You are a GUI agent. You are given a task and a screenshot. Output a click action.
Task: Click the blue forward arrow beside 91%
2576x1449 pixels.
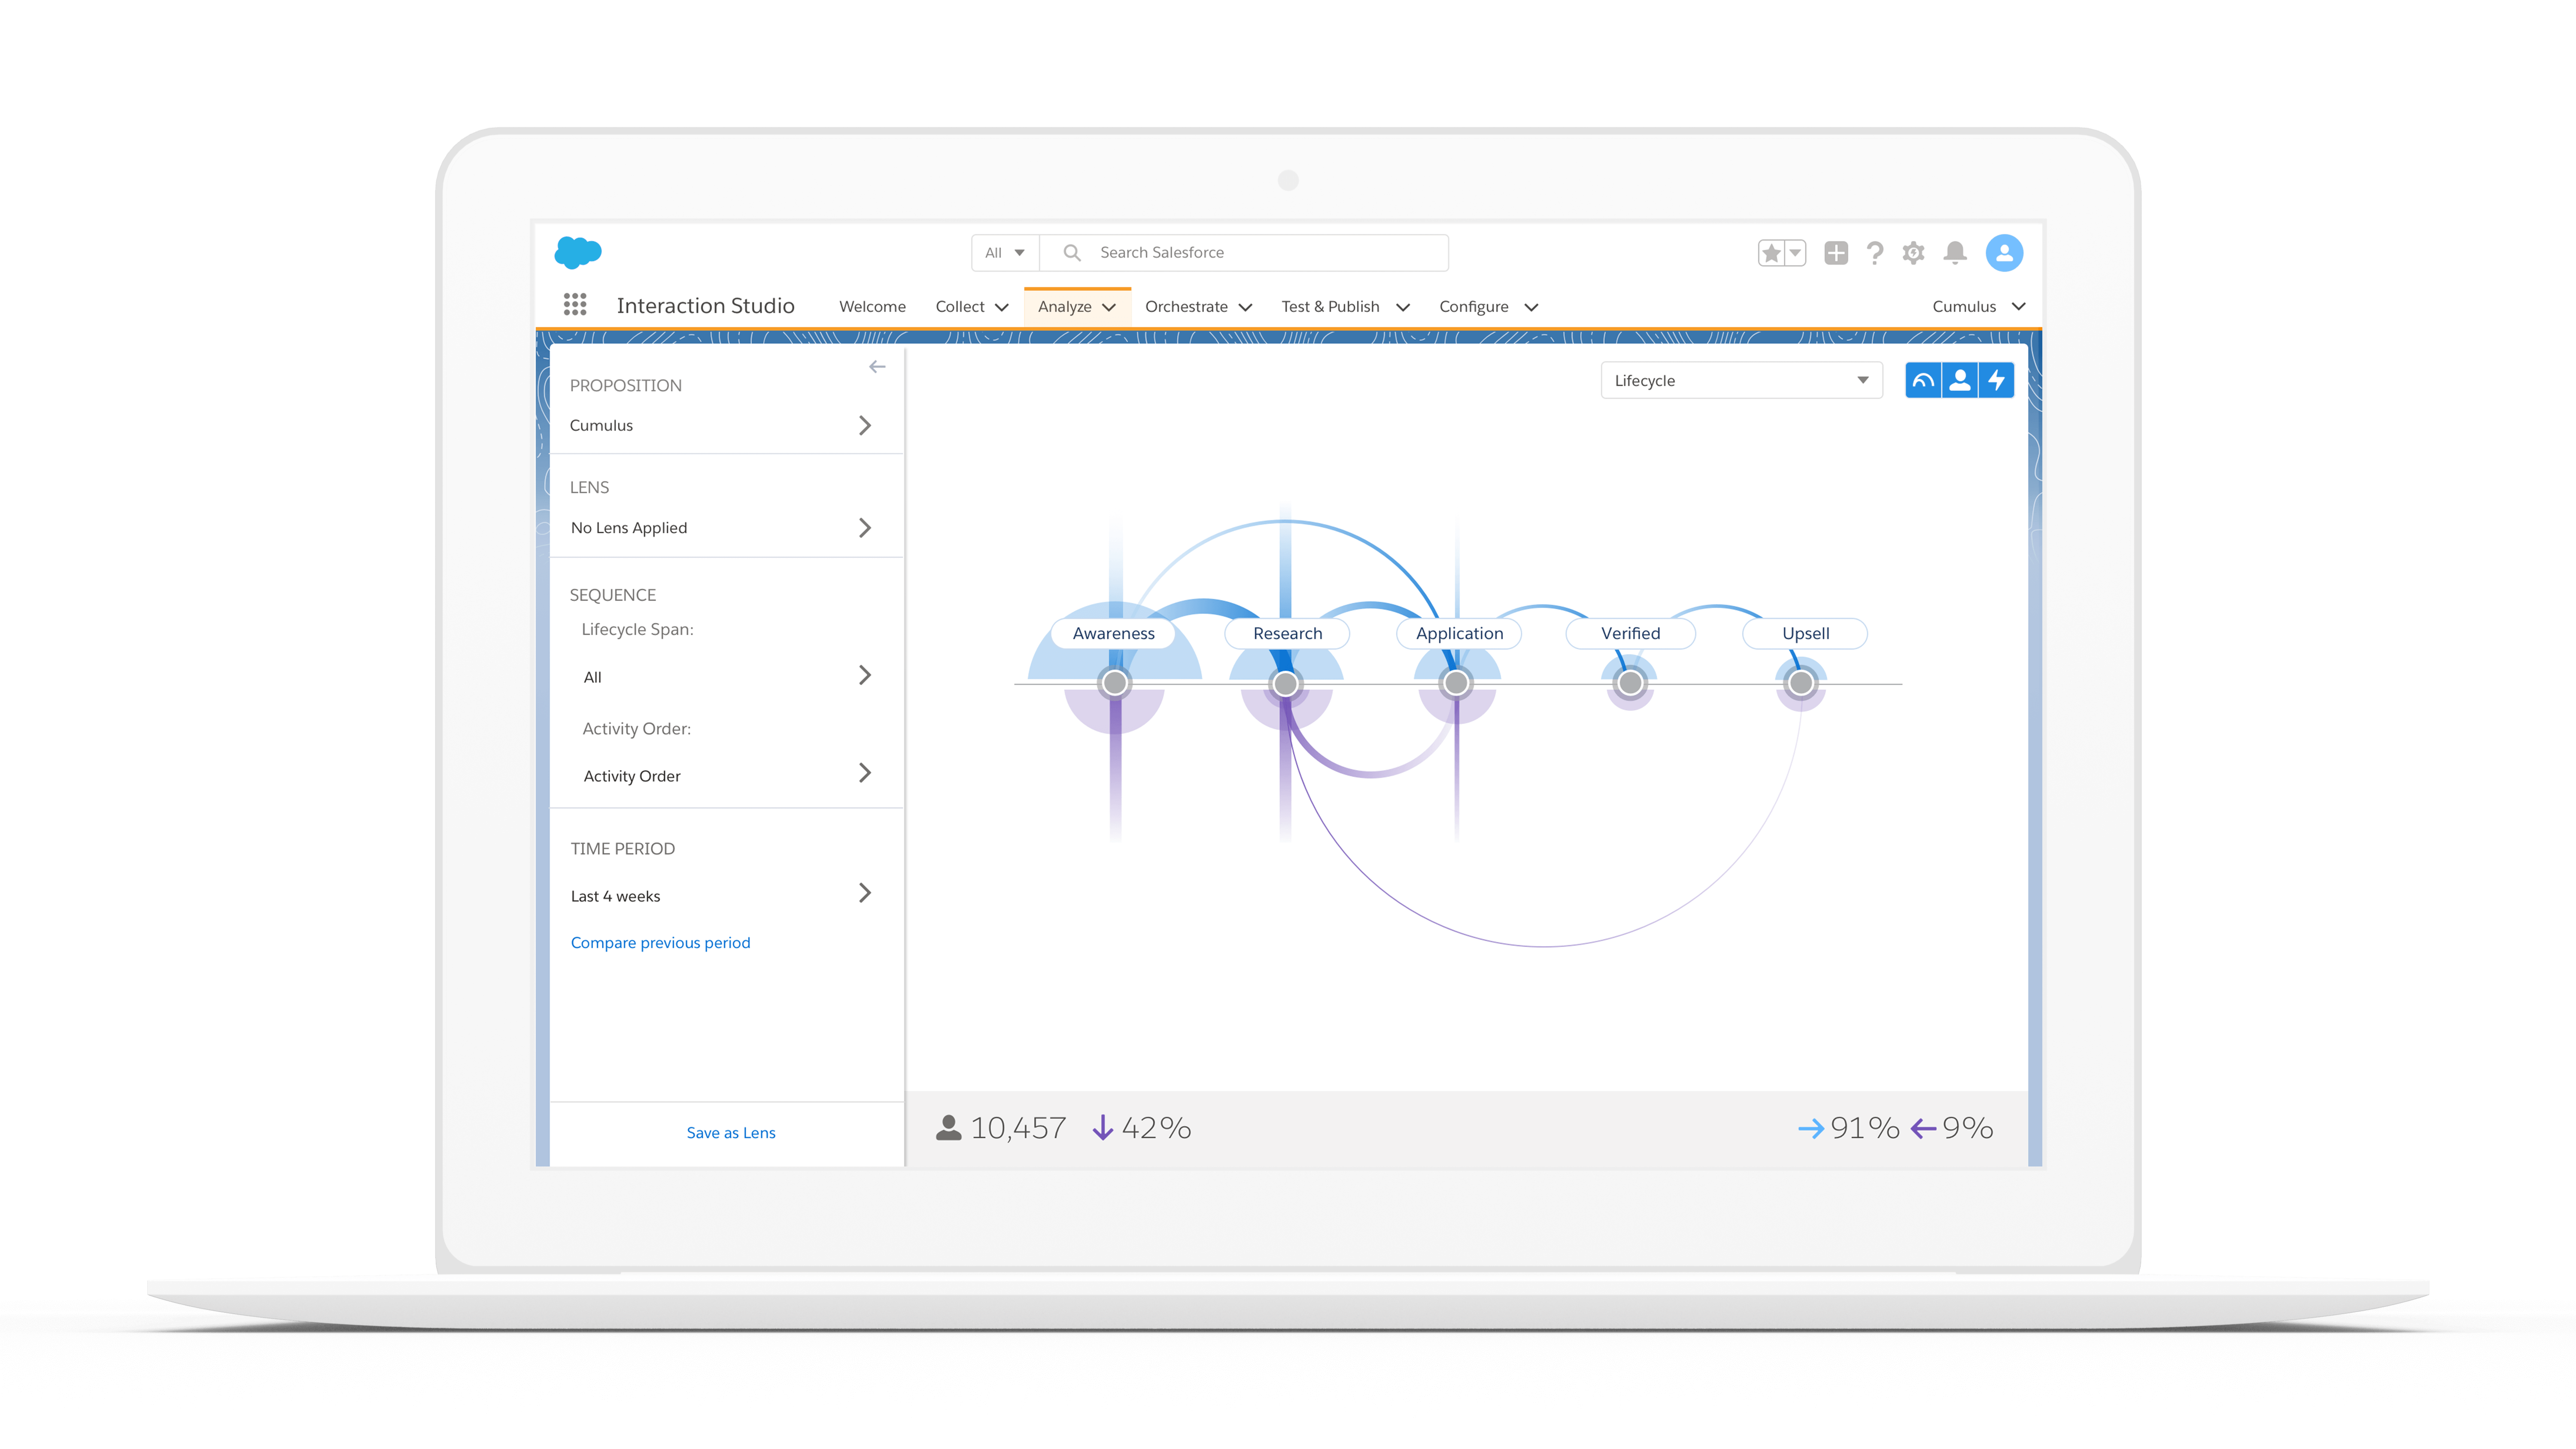coord(1810,1129)
